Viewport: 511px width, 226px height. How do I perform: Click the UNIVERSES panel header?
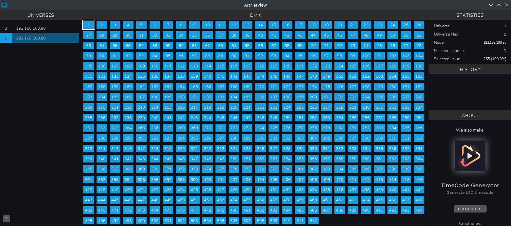click(x=41, y=15)
